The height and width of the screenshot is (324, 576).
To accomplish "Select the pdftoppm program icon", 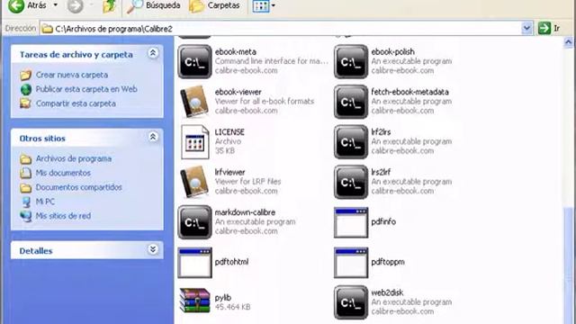I will coord(351,262).
